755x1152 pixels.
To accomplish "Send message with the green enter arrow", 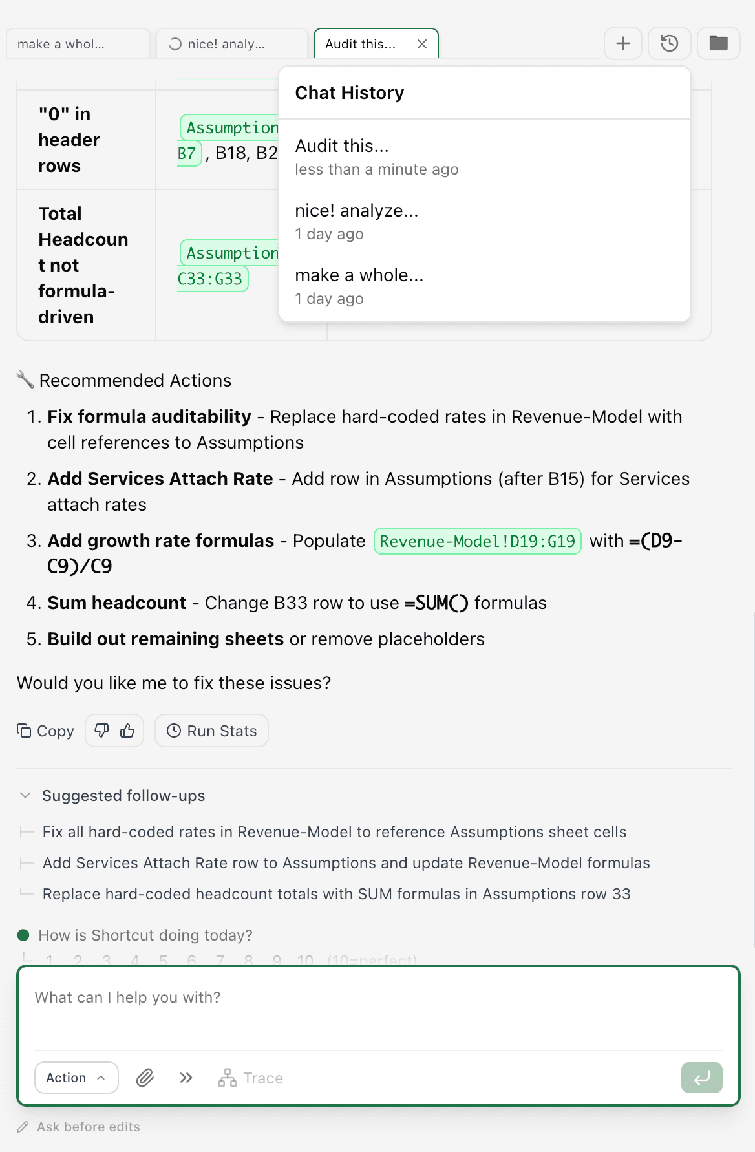I will [x=701, y=1078].
